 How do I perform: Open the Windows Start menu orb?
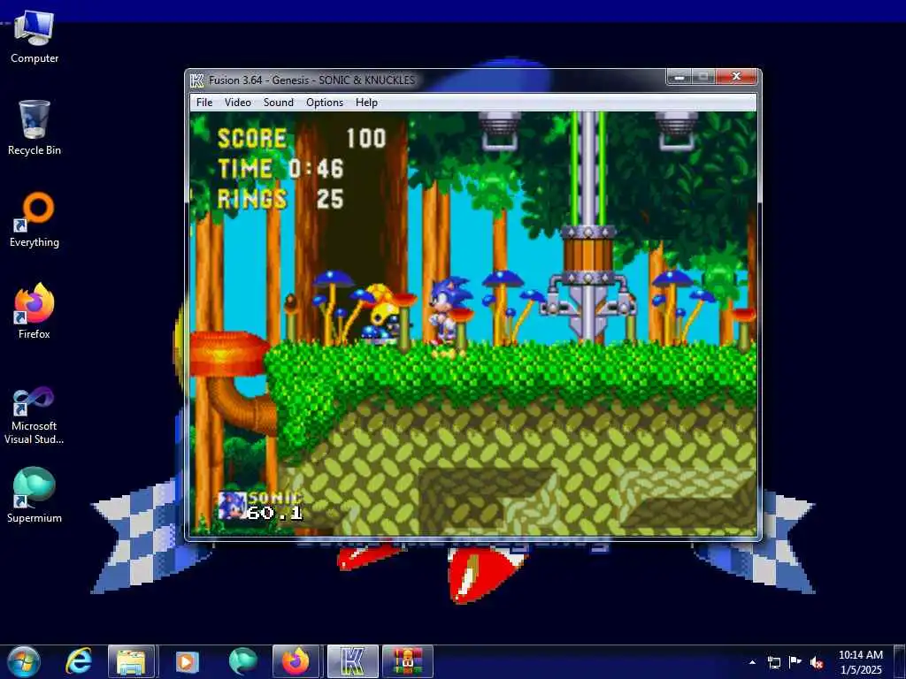coord(24,661)
